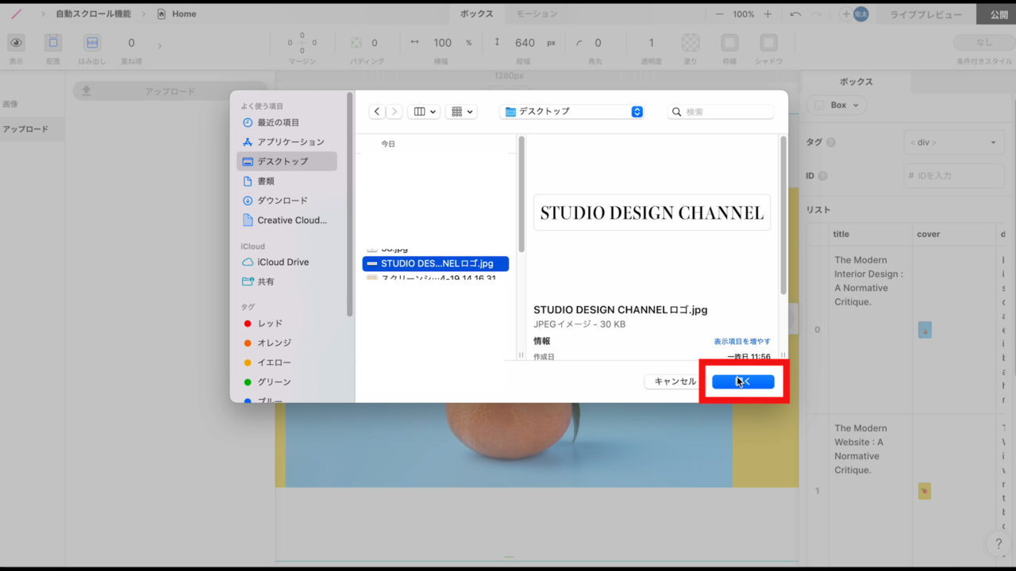Click the preview pane vertical scrollbar
The image size is (1016, 571).
point(783,216)
